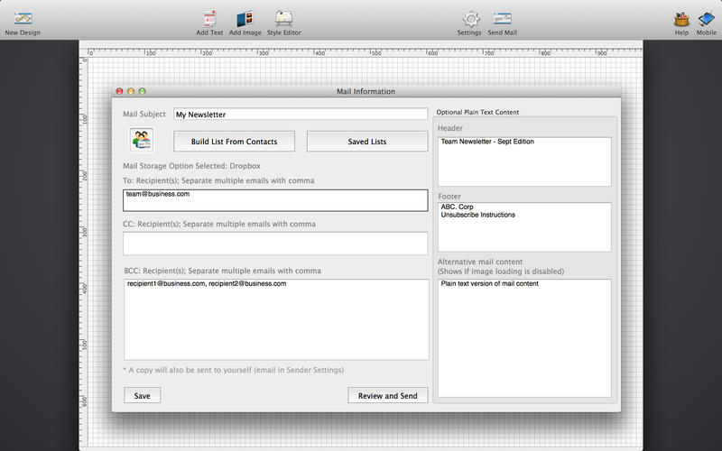The height and width of the screenshot is (451, 722).
Task: Open the Saved Lists button
Action: [x=366, y=142]
